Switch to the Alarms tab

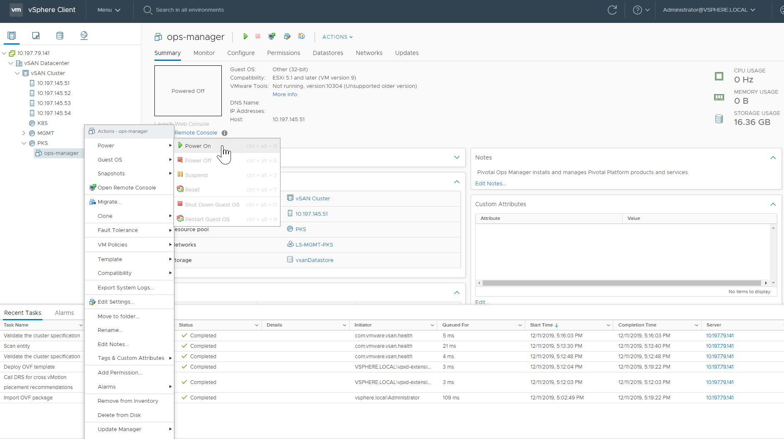point(65,313)
